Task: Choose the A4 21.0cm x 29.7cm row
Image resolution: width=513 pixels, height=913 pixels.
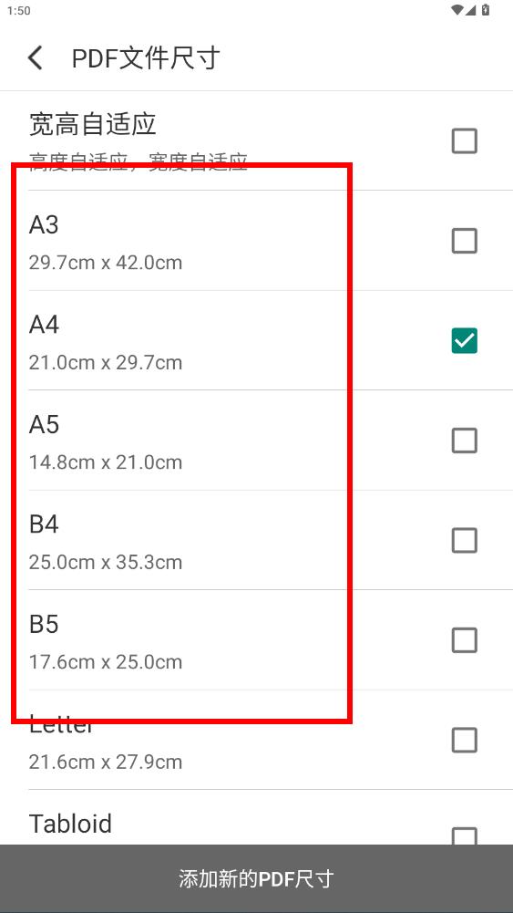Action: [257, 340]
